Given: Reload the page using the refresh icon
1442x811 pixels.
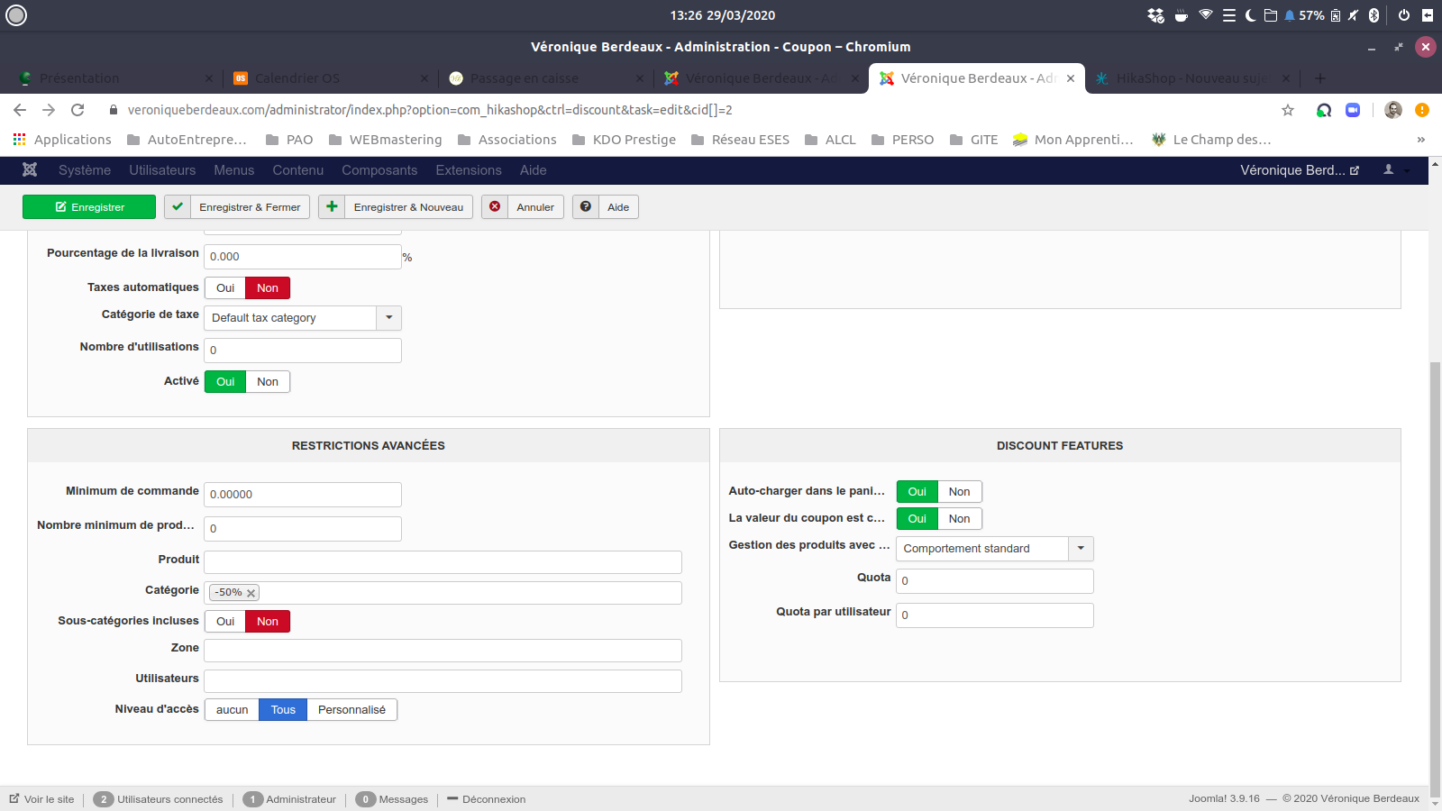Looking at the screenshot, I should [78, 110].
